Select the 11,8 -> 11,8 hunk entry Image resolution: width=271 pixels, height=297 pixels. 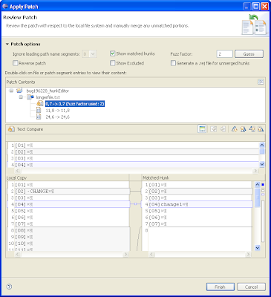(x=57, y=111)
